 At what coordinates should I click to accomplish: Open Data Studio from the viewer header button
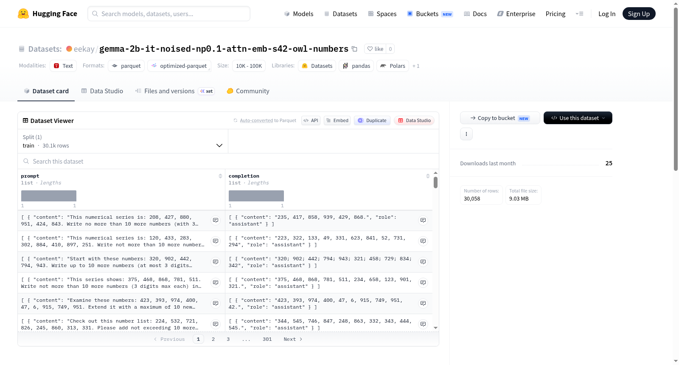point(414,120)
